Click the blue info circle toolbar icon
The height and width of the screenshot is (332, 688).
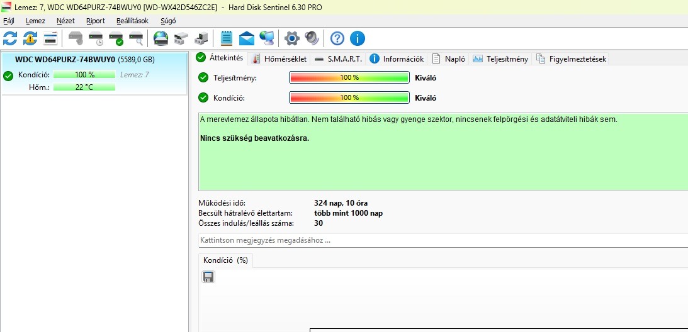(357, 38)
